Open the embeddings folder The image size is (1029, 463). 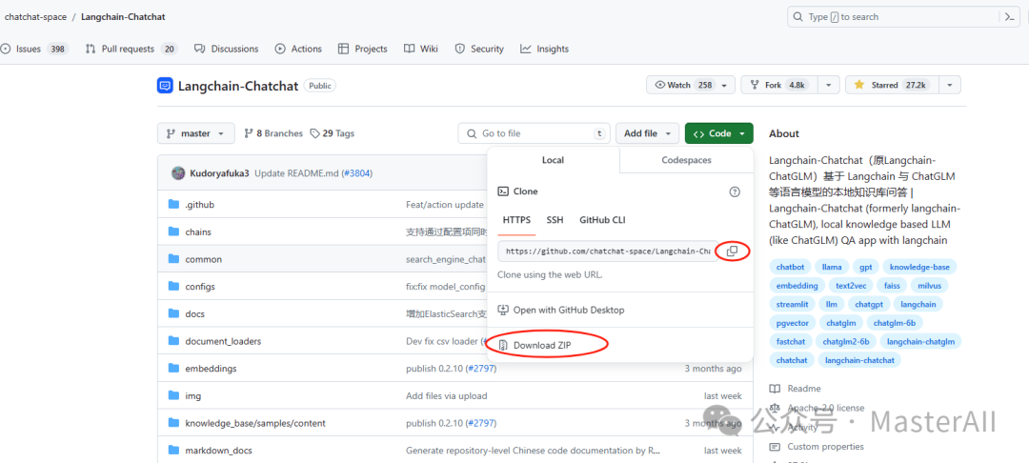[x=211, y=369]
